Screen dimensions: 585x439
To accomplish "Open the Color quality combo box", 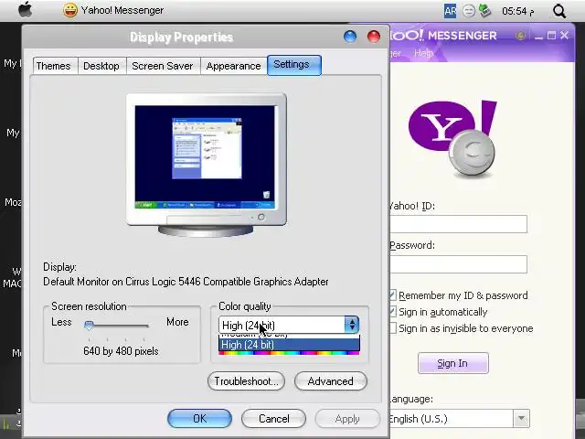I will 289,326.
